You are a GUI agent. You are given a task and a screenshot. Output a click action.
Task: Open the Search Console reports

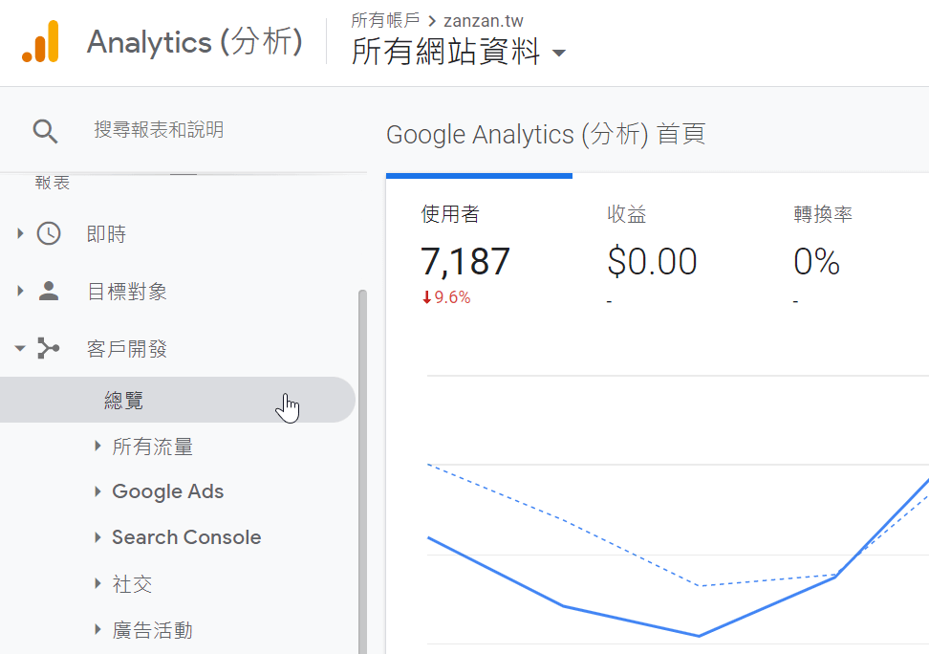point(186,537)
